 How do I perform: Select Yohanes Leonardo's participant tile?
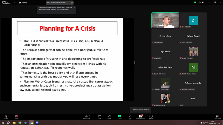193,83
